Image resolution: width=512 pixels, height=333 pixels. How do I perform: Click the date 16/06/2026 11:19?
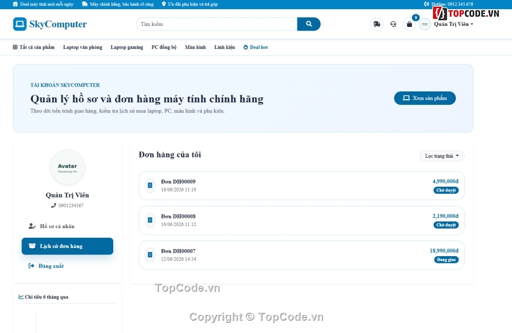pos(178,190)
